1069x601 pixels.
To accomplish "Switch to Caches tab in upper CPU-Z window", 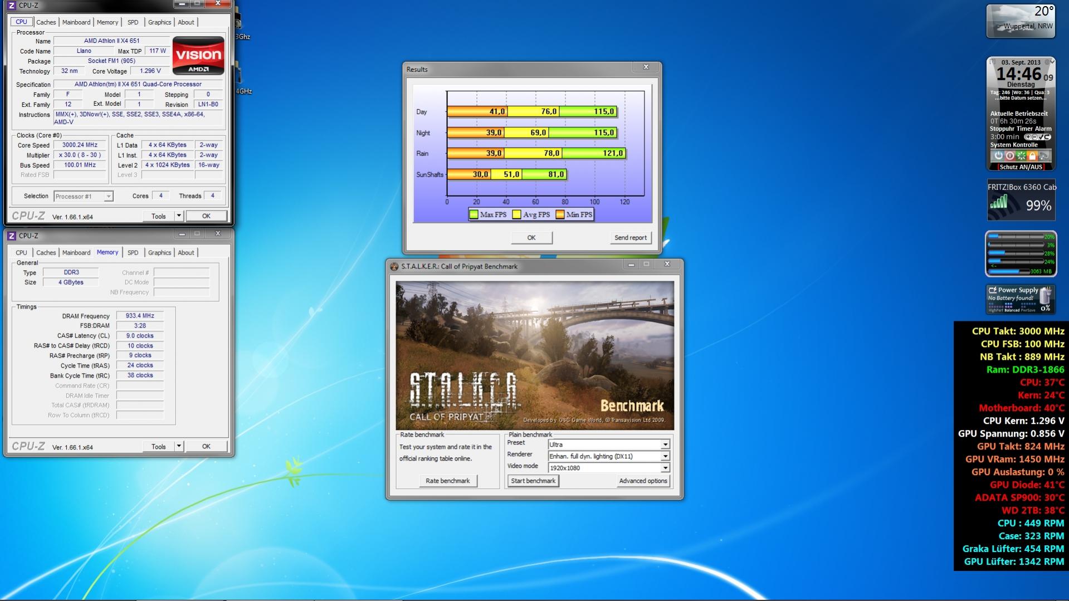I will click(x=46, y=22).
